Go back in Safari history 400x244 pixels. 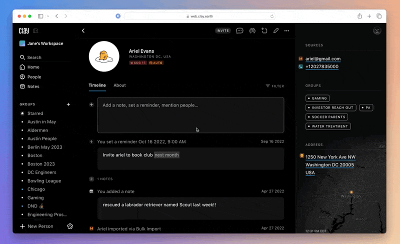tap(56, 16)
